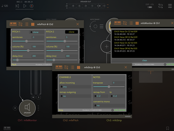This screenshot has height=131, width=174.
Task: Open the hamburger main menu
Action: click(x=170, y=6)
